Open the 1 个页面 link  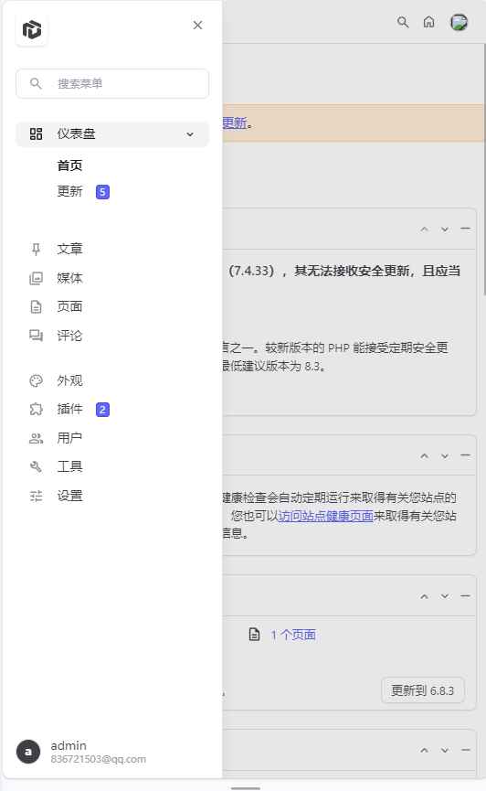[293, 635]
